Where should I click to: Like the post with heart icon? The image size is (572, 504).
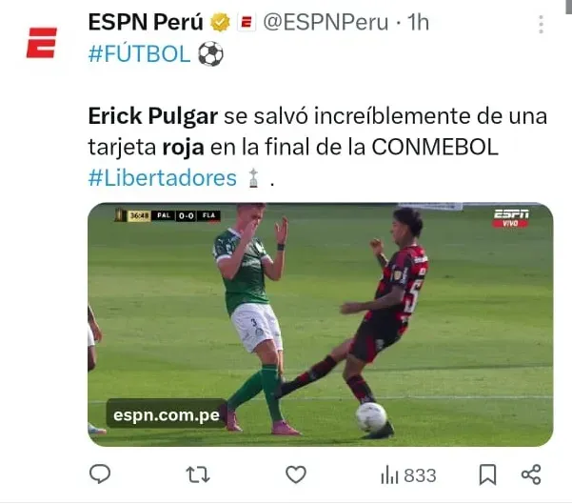click(295, 474)
